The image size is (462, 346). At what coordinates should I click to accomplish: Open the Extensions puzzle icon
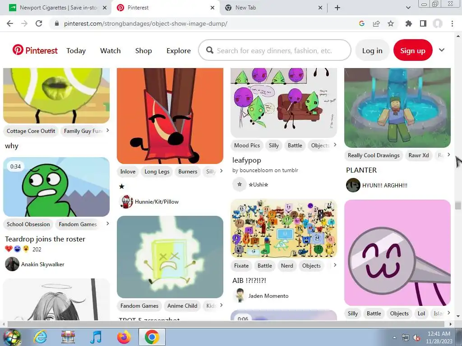point(408,23)
